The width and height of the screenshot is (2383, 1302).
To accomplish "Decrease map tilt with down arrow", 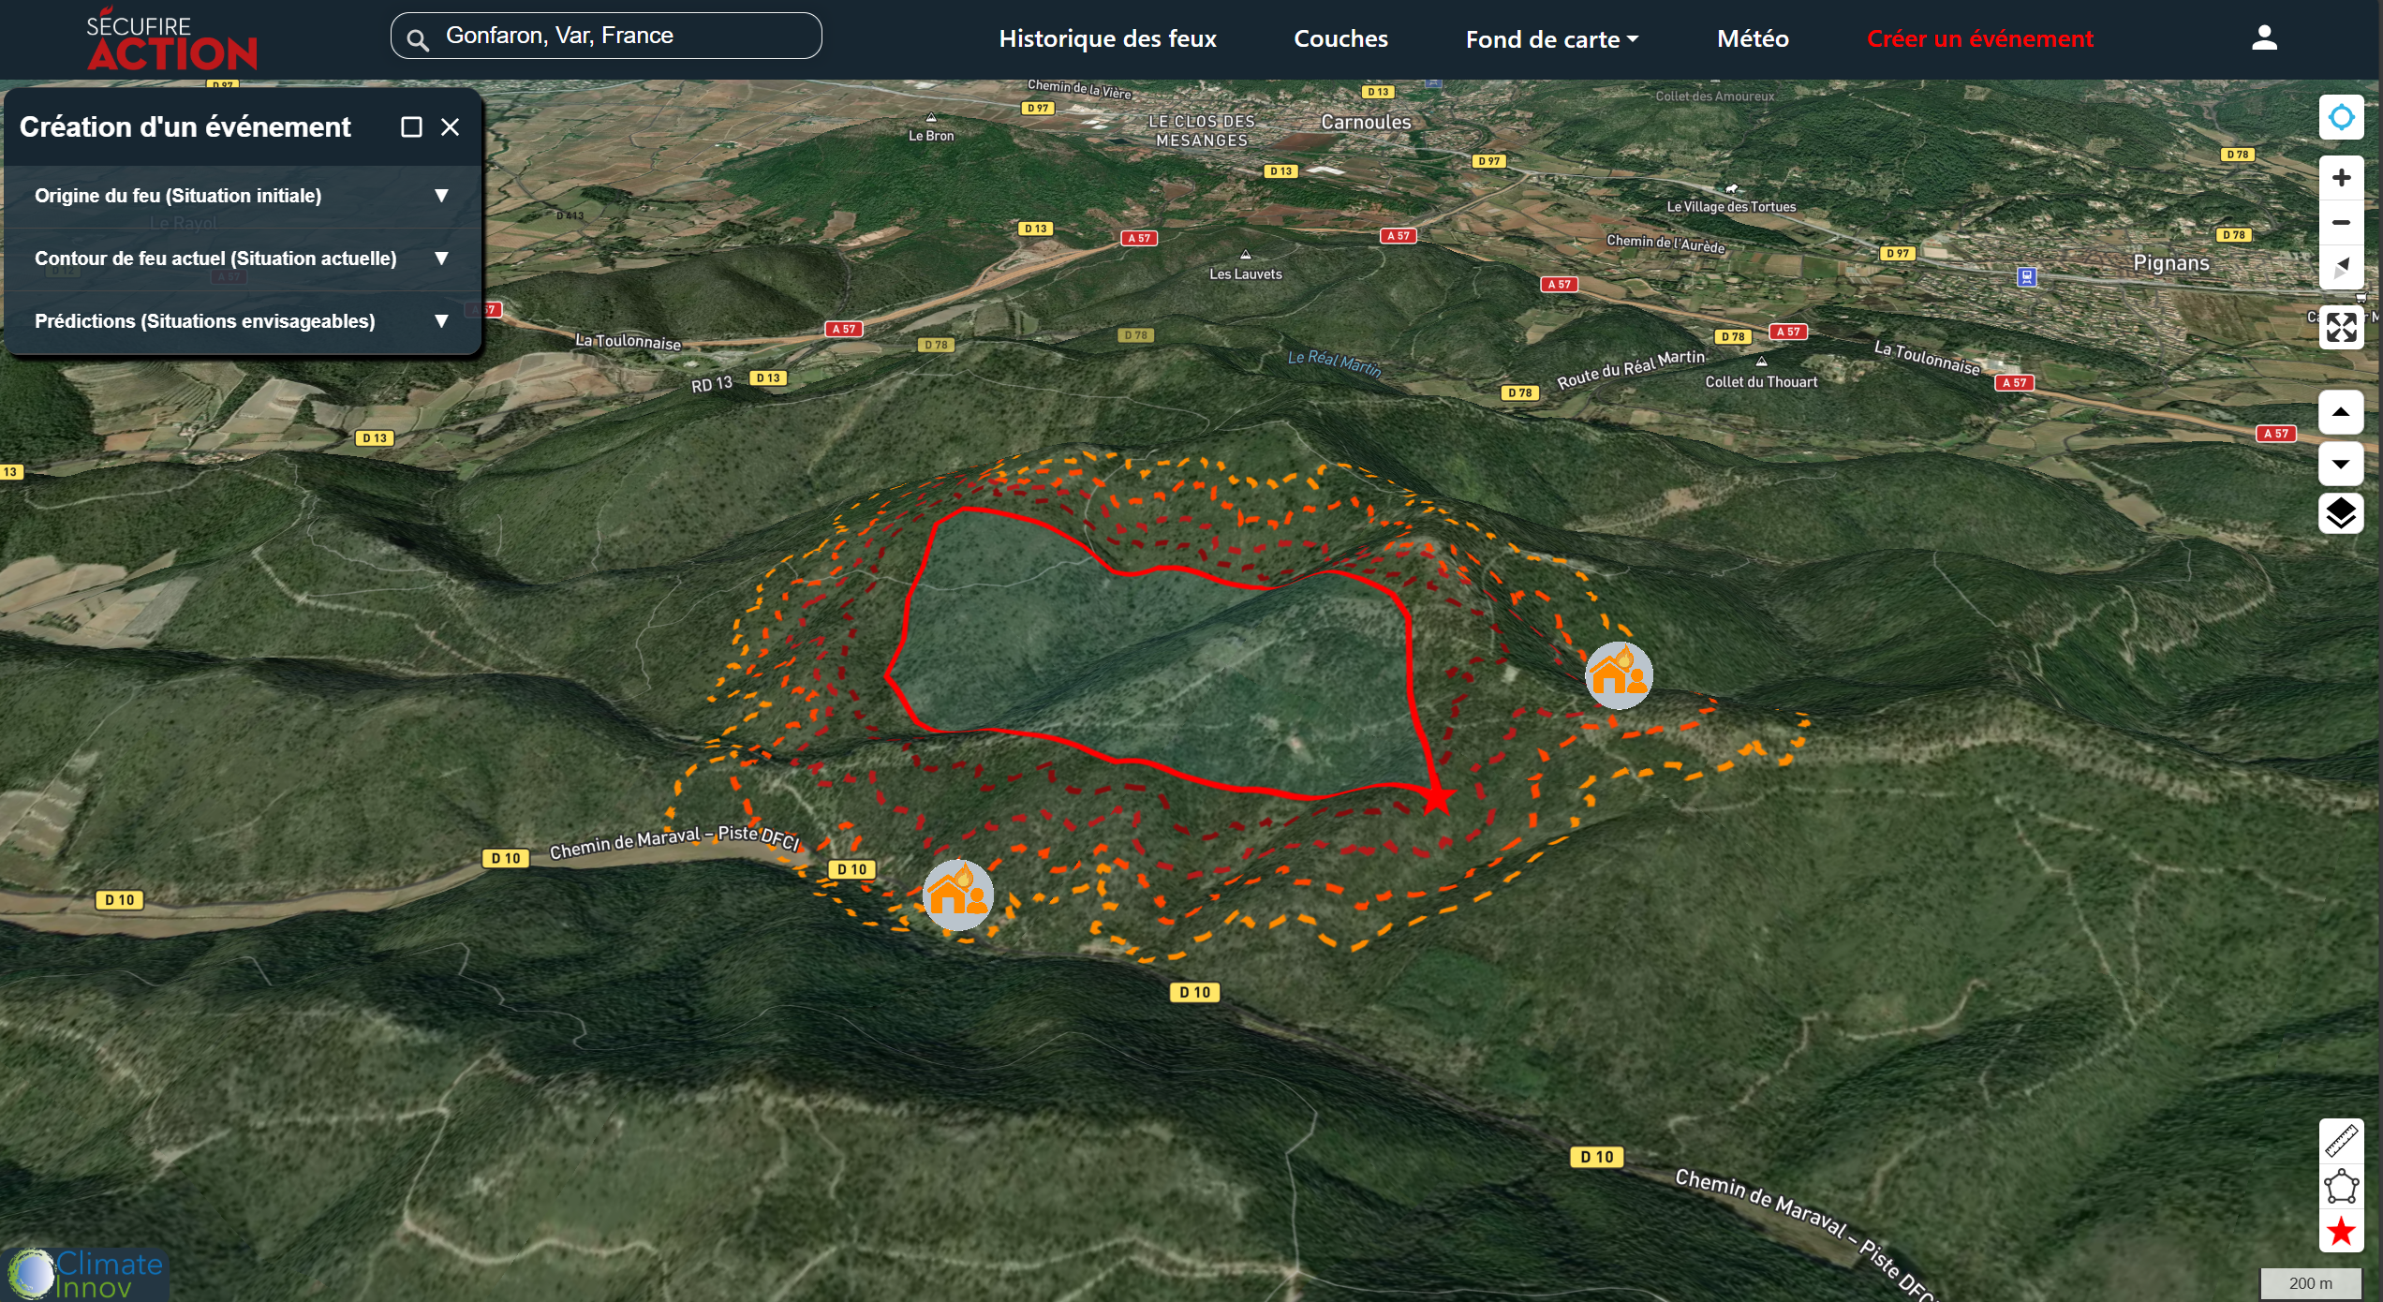I will 2341,465.
